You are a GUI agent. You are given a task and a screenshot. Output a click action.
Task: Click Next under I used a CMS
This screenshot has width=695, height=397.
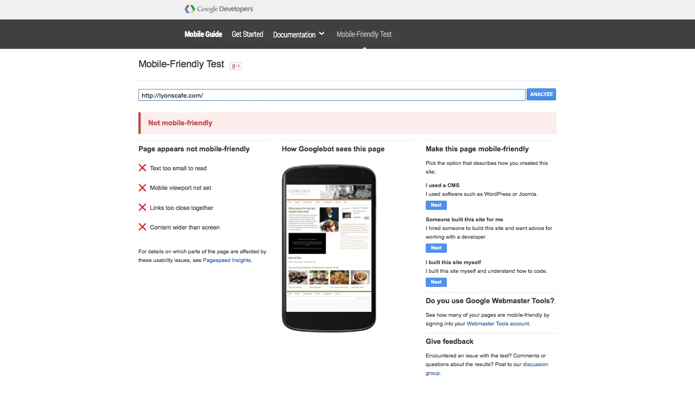tap(436, 205)
